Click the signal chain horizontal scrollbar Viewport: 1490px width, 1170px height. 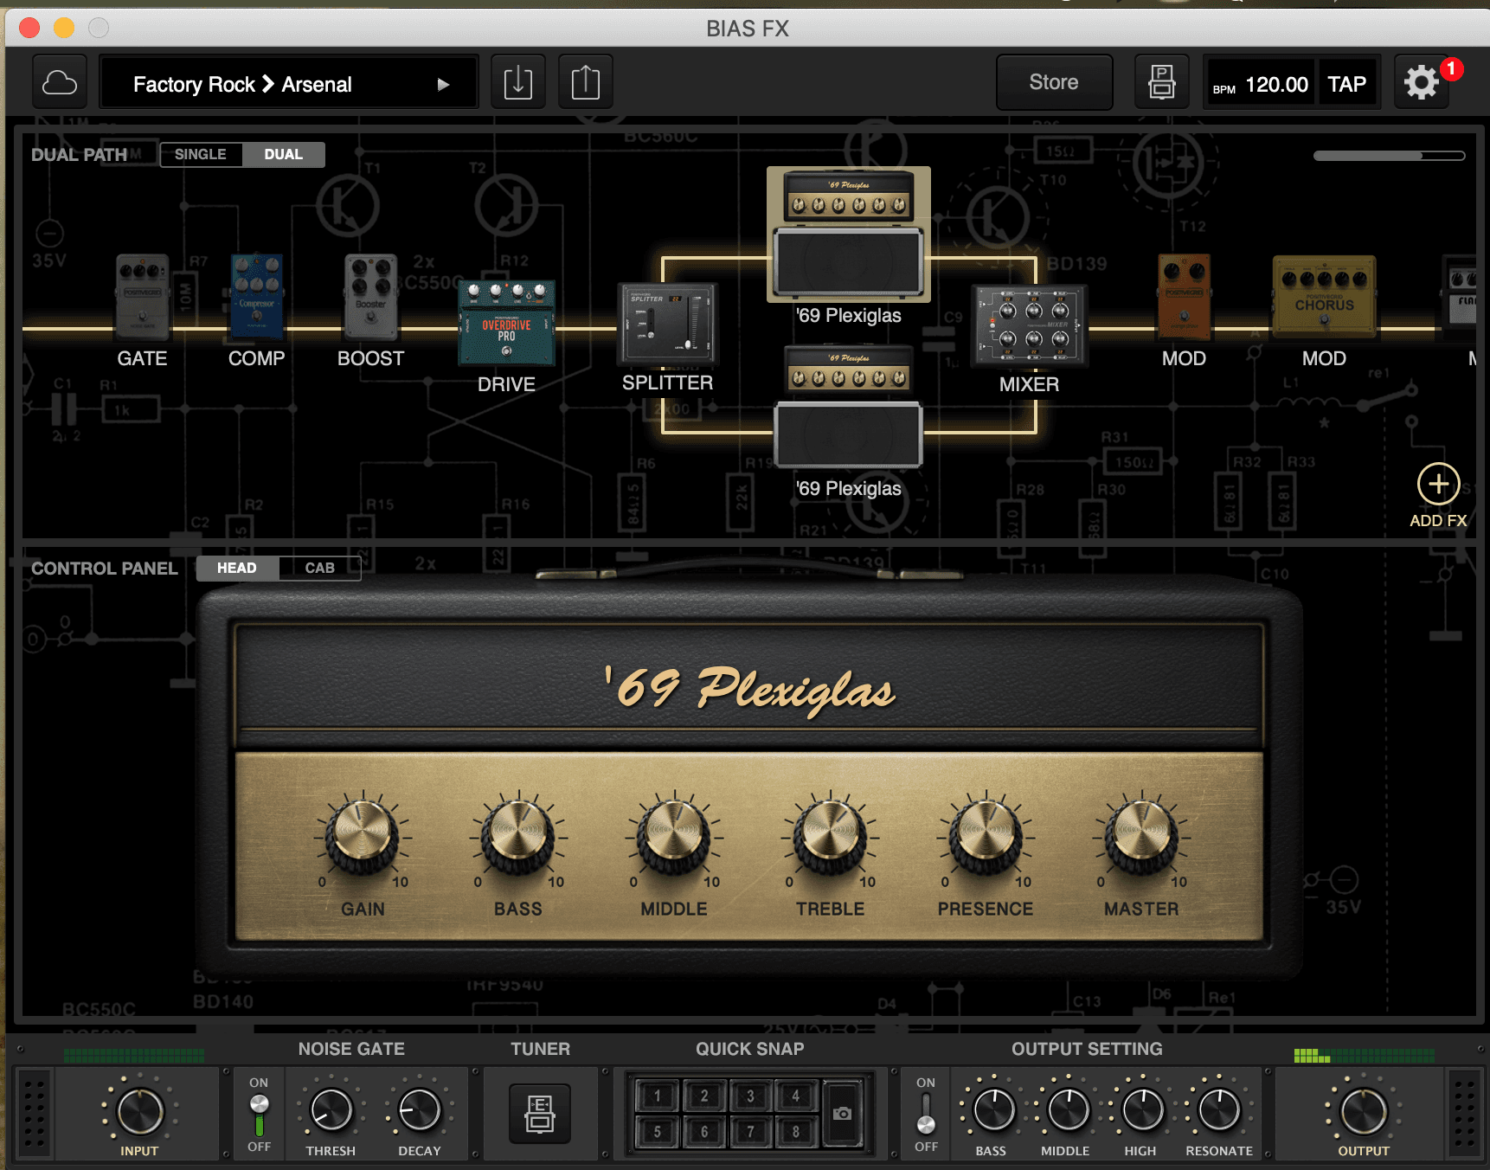[x=1389, y=156]
